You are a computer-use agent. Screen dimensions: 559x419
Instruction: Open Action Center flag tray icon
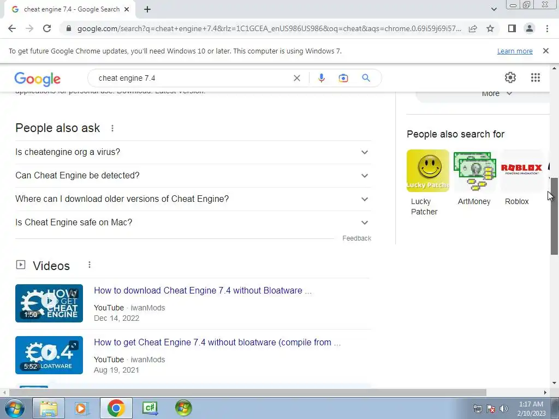(491, 409)
